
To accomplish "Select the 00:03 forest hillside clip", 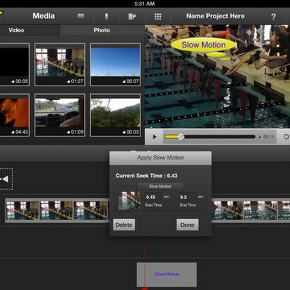I will 115,115.
